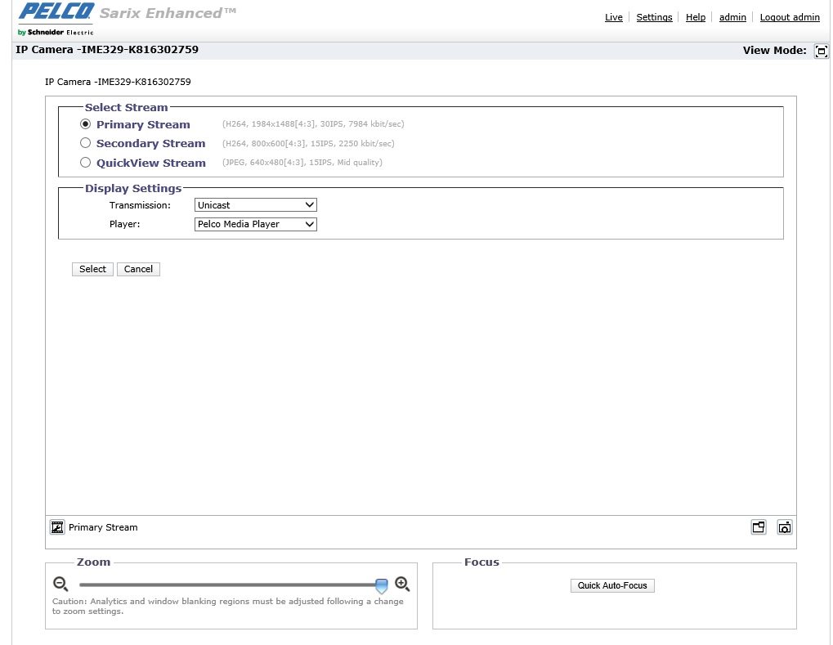Log out via Logout admin
Image resolution: width=833 pixels, height=645 pixels.
coord(790,17)
